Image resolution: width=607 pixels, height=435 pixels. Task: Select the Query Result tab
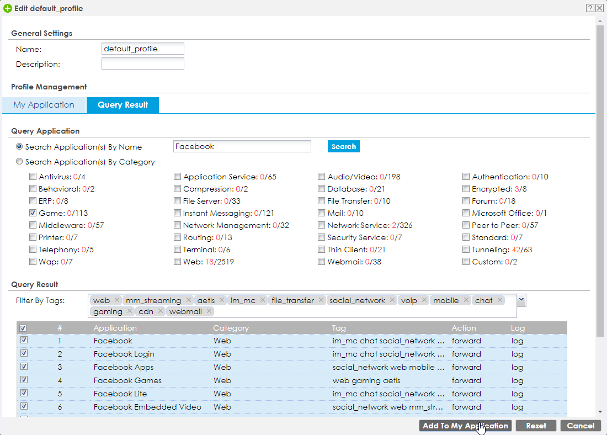coord(123,105)
